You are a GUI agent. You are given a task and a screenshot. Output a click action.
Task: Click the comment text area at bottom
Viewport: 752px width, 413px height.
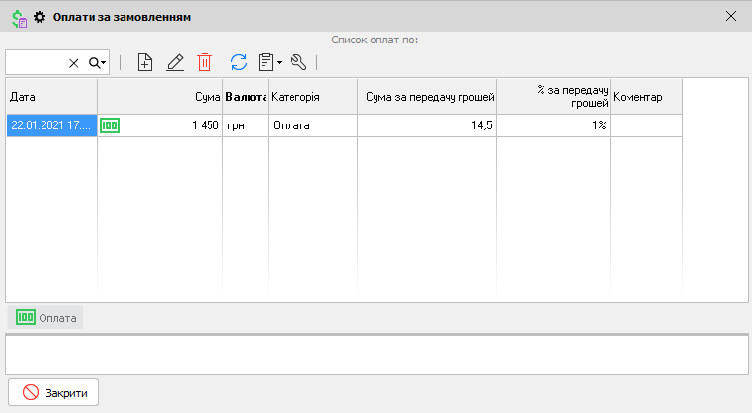click(x=376, y=356)
